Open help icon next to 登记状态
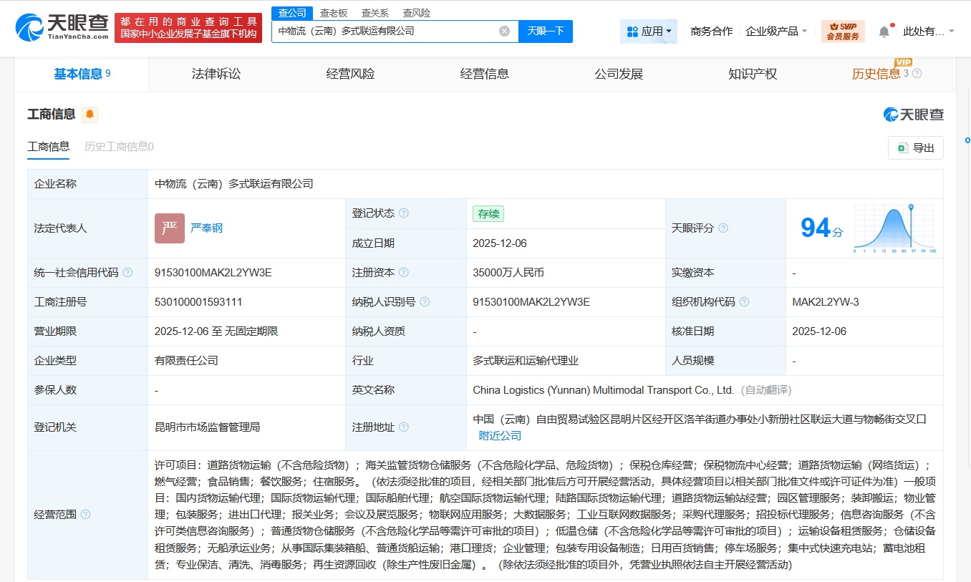The width and height of the screenshot is (971, 582). point(404,213)
